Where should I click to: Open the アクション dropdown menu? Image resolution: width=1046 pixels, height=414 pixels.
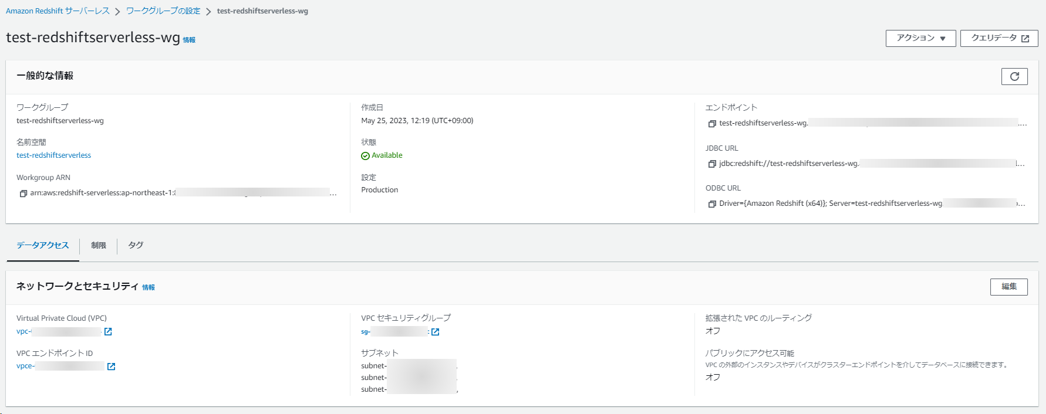921,38
